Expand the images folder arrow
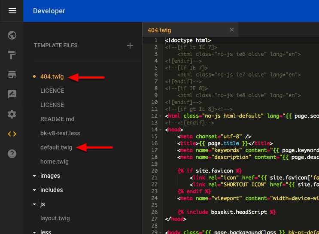 tap(34, 176)
